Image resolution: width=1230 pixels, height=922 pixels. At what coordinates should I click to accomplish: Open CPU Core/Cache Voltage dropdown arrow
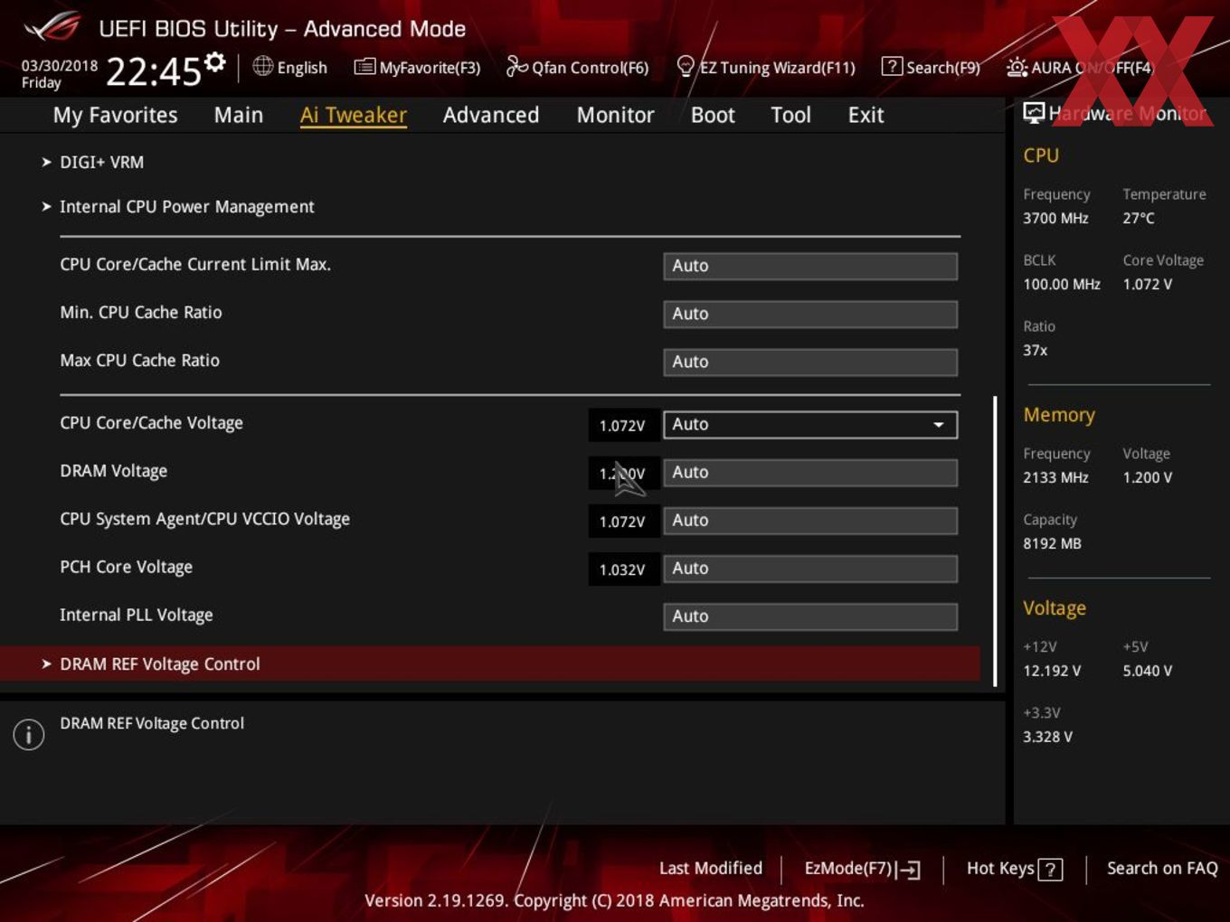939,425
